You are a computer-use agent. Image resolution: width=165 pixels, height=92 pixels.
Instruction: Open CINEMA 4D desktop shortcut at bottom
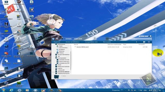6,84
